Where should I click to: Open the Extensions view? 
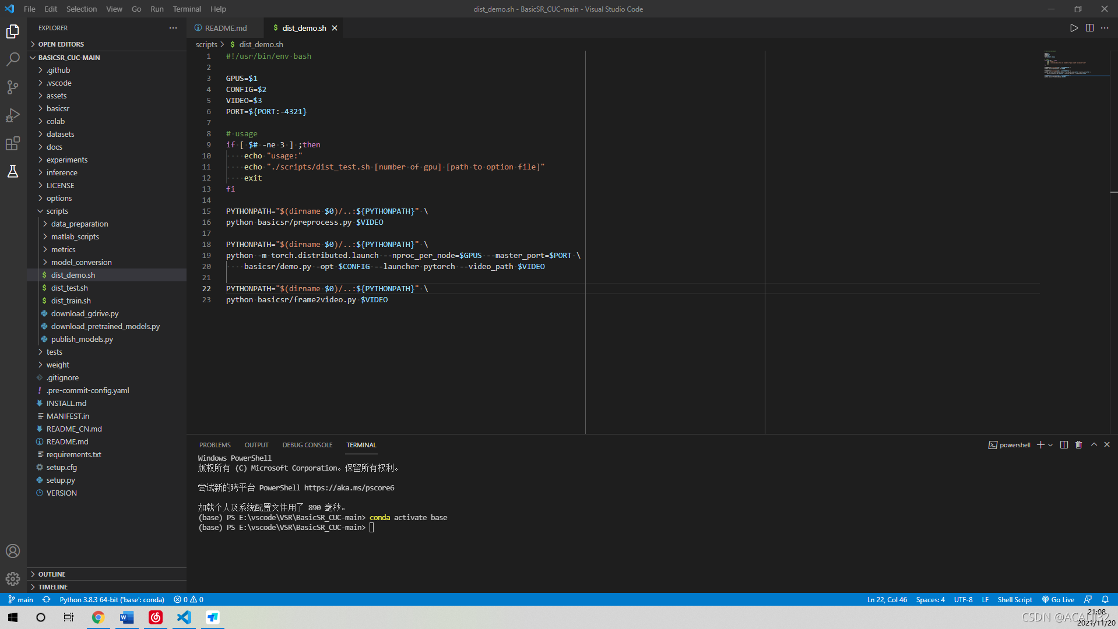click(x=13, y=143)
